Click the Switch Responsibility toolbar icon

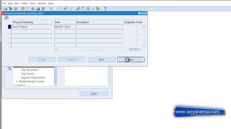point(33,9)
